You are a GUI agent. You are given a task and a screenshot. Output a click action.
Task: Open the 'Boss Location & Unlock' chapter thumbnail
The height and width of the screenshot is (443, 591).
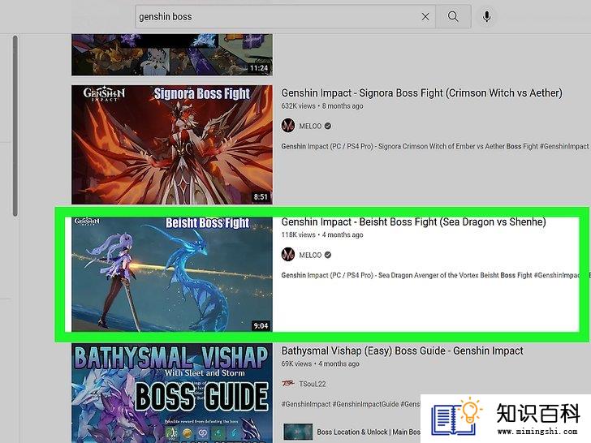(298, 432)
